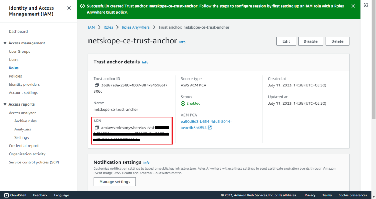Select Roles in the sidebar
The width and height of the screenshot is (376, 199).
click(x=14, y=68)
